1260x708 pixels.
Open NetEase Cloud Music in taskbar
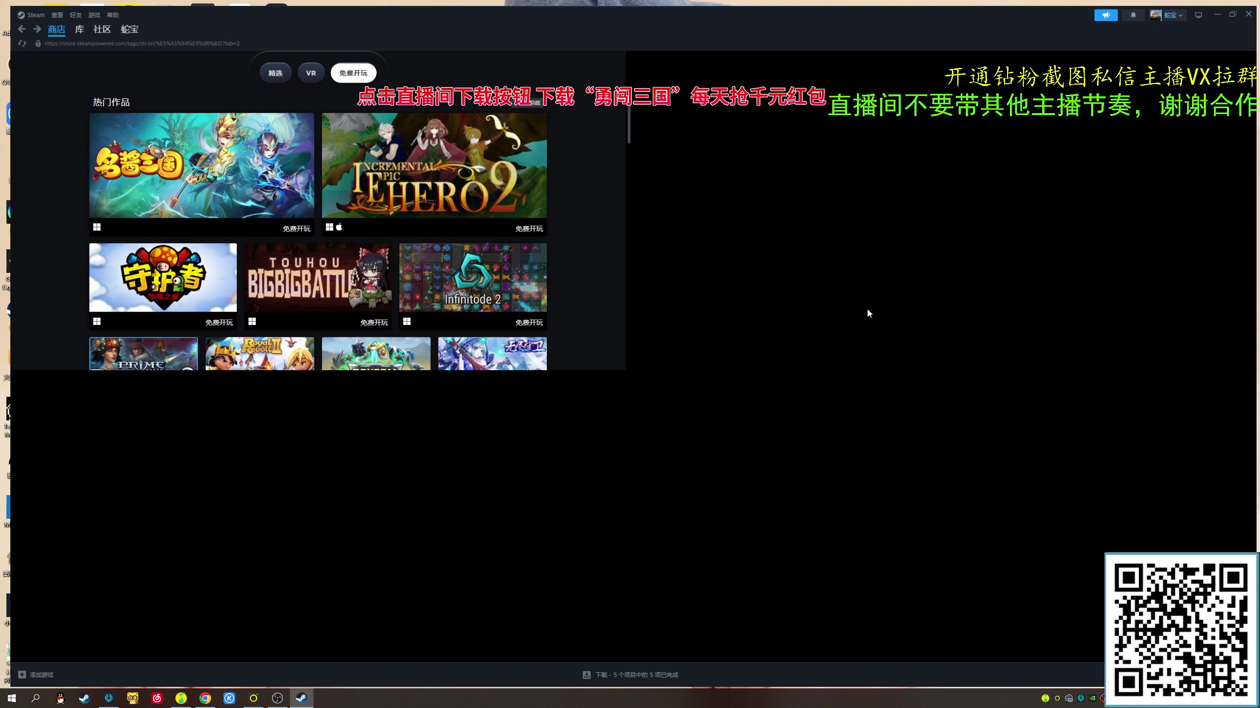coord(157,698)
